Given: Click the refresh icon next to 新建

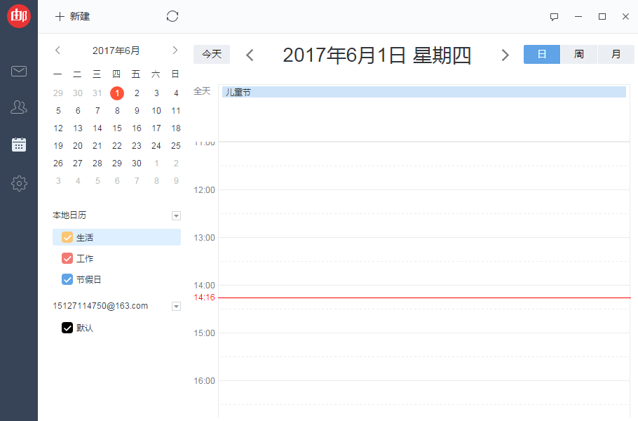Looking at the screenshot, I should (172, 15).
